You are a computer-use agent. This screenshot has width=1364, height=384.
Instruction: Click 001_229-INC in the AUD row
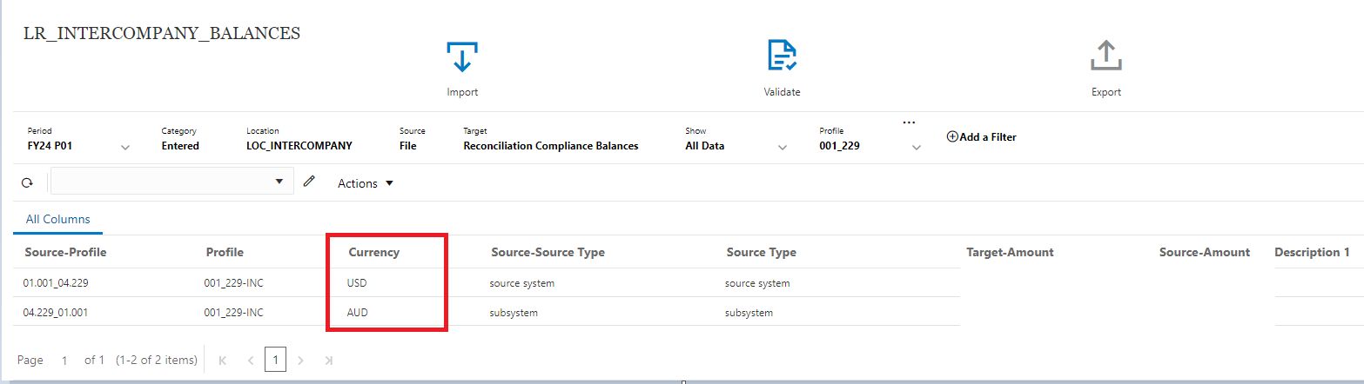tap(233, 313)
